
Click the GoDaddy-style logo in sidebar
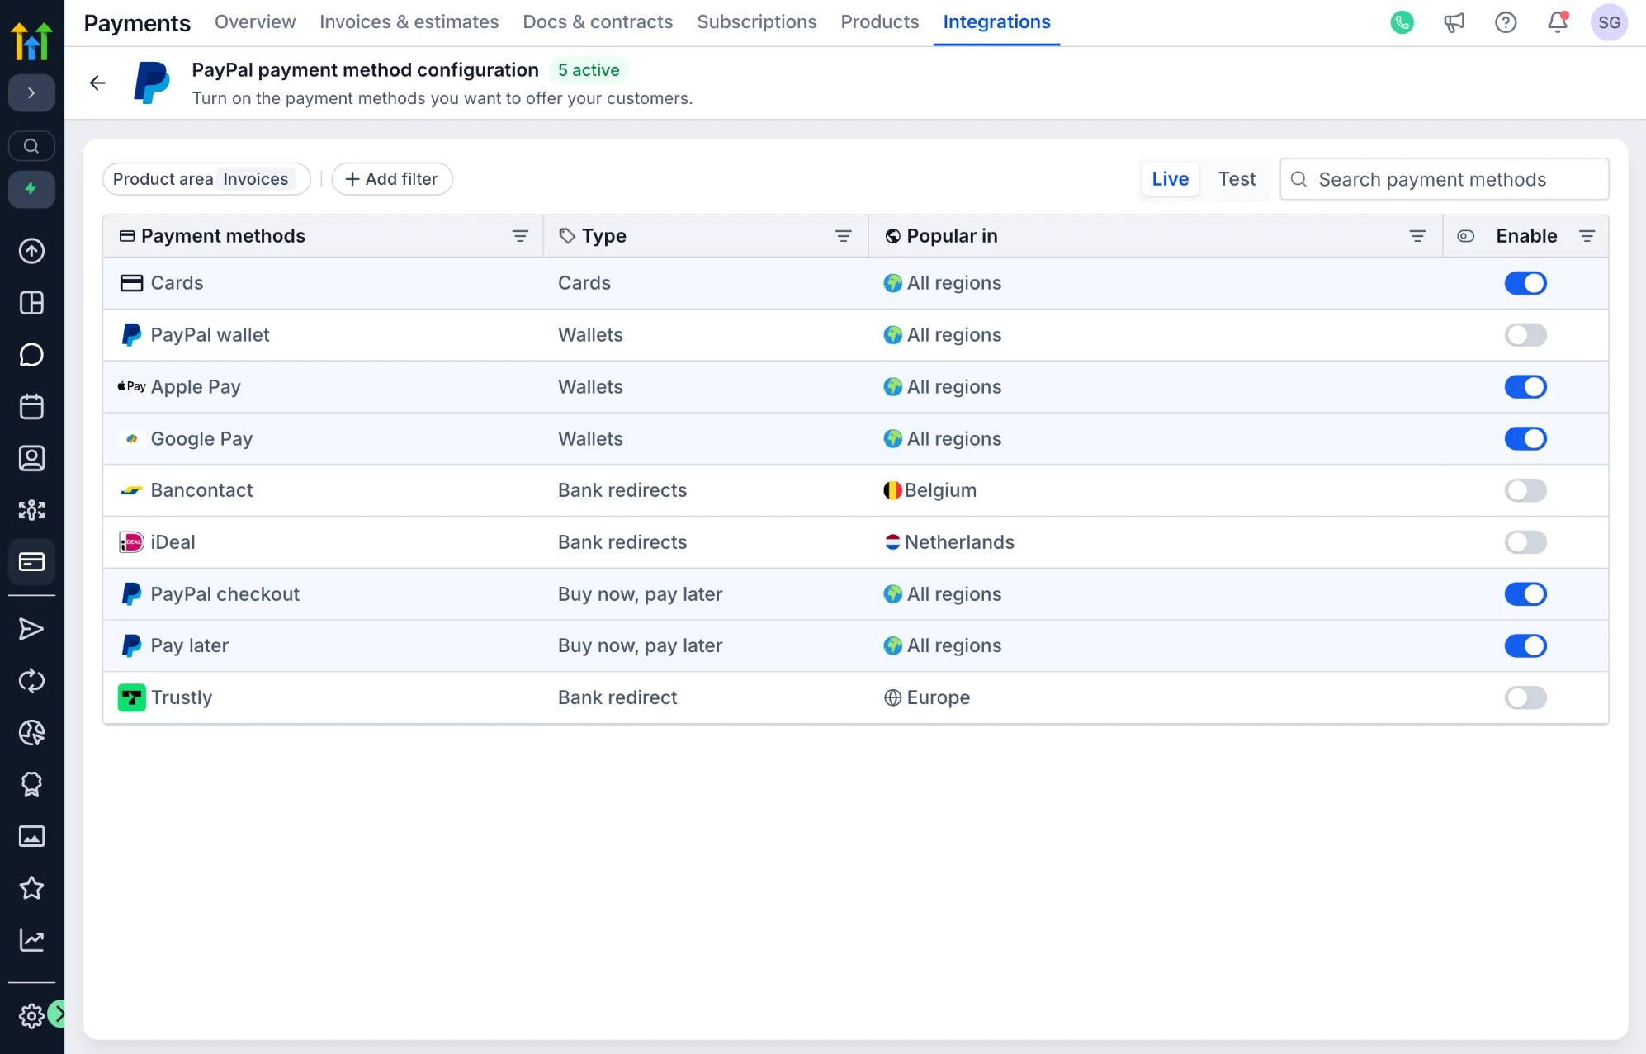[x=31, y=40]
